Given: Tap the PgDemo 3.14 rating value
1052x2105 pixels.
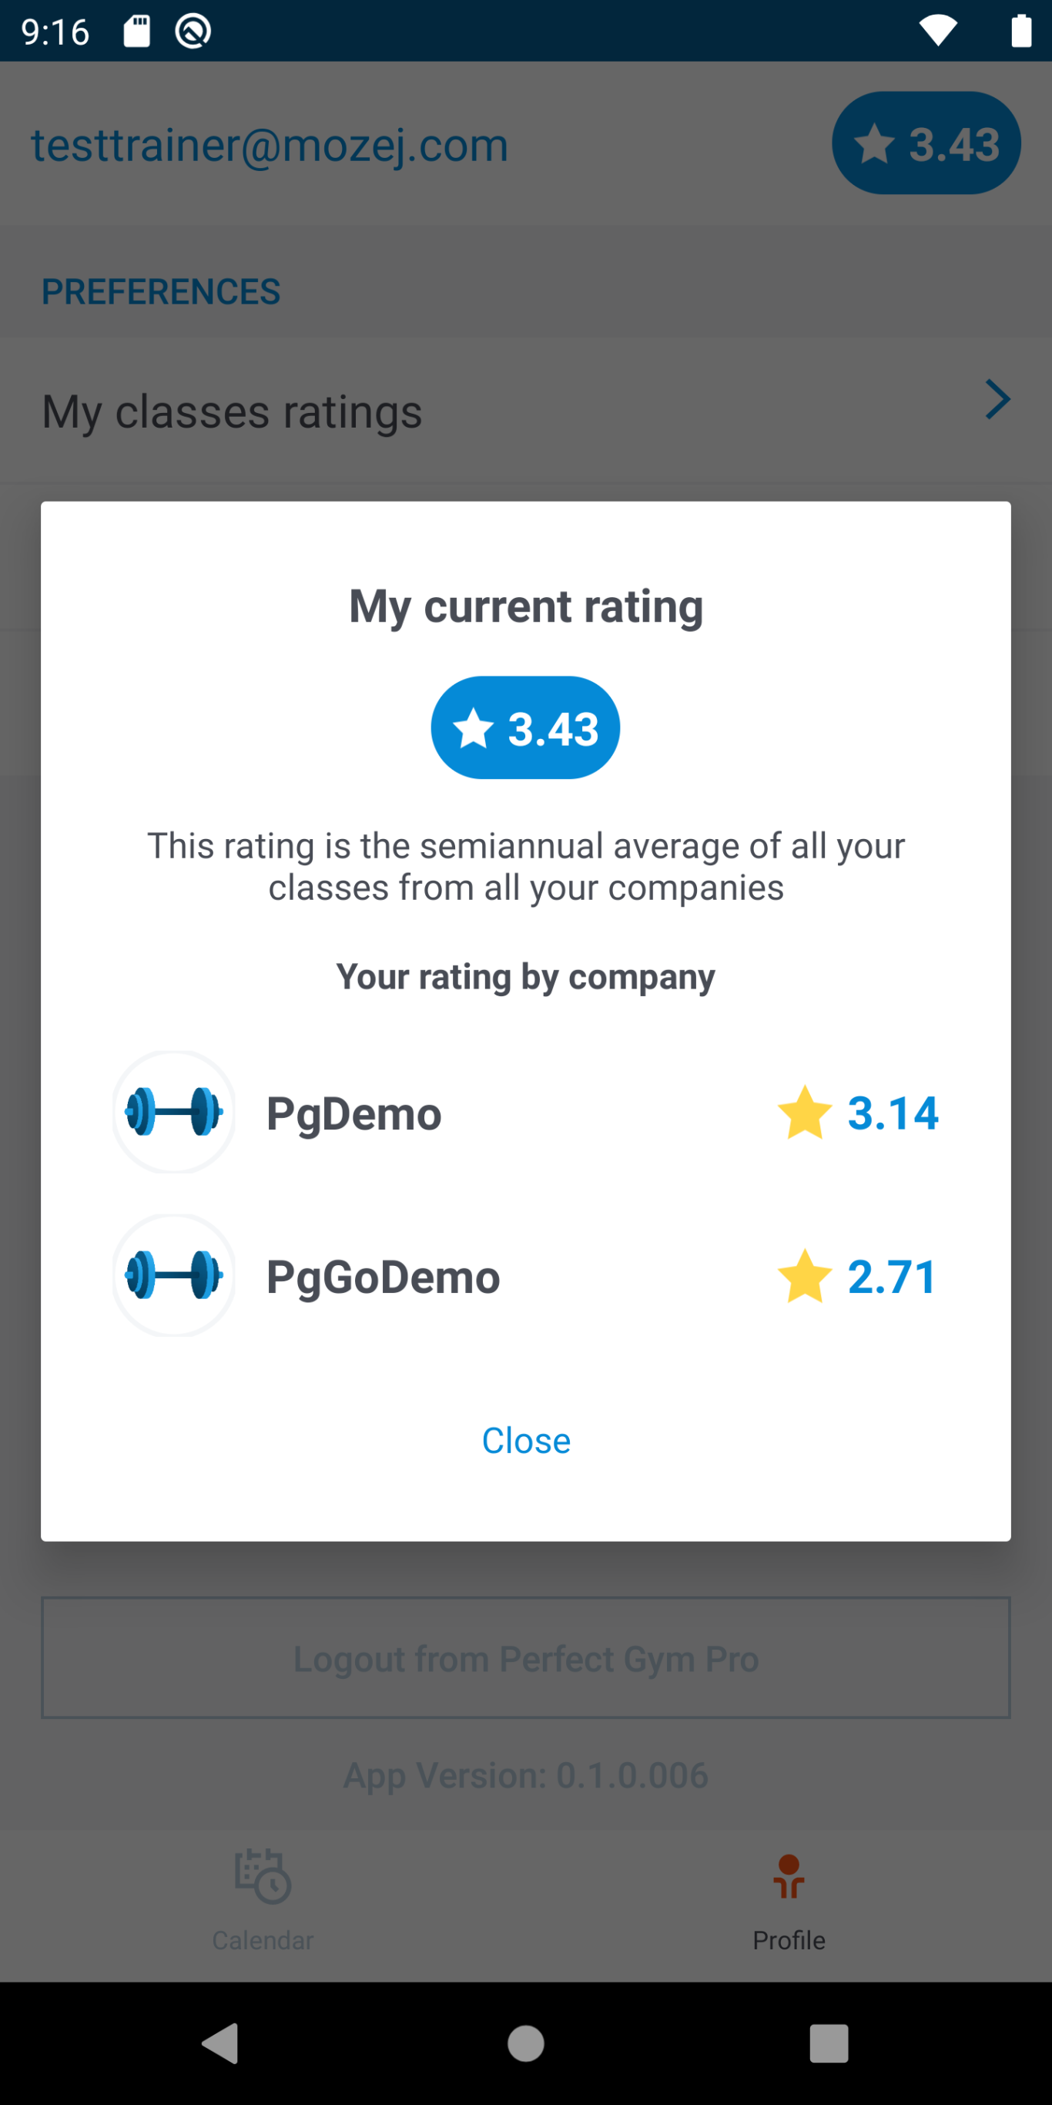Looking at the screenshot, I should 893,1113.
